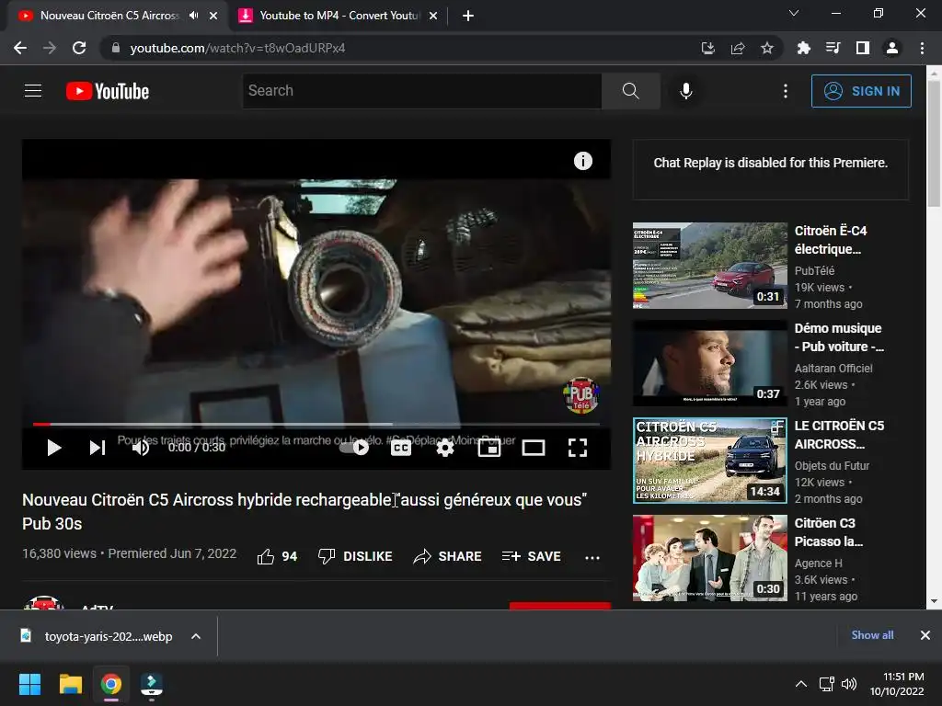942x706 pixels.
Task: Open YouTube settings three-dot menu
Action: pos(786,91)
